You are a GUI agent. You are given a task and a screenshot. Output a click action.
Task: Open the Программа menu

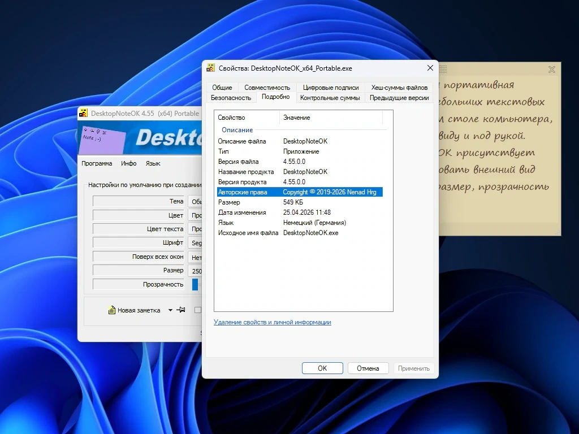97,163
